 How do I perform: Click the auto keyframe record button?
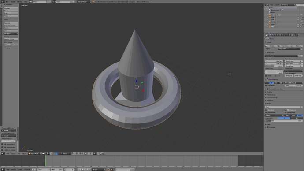pos(108,169)
